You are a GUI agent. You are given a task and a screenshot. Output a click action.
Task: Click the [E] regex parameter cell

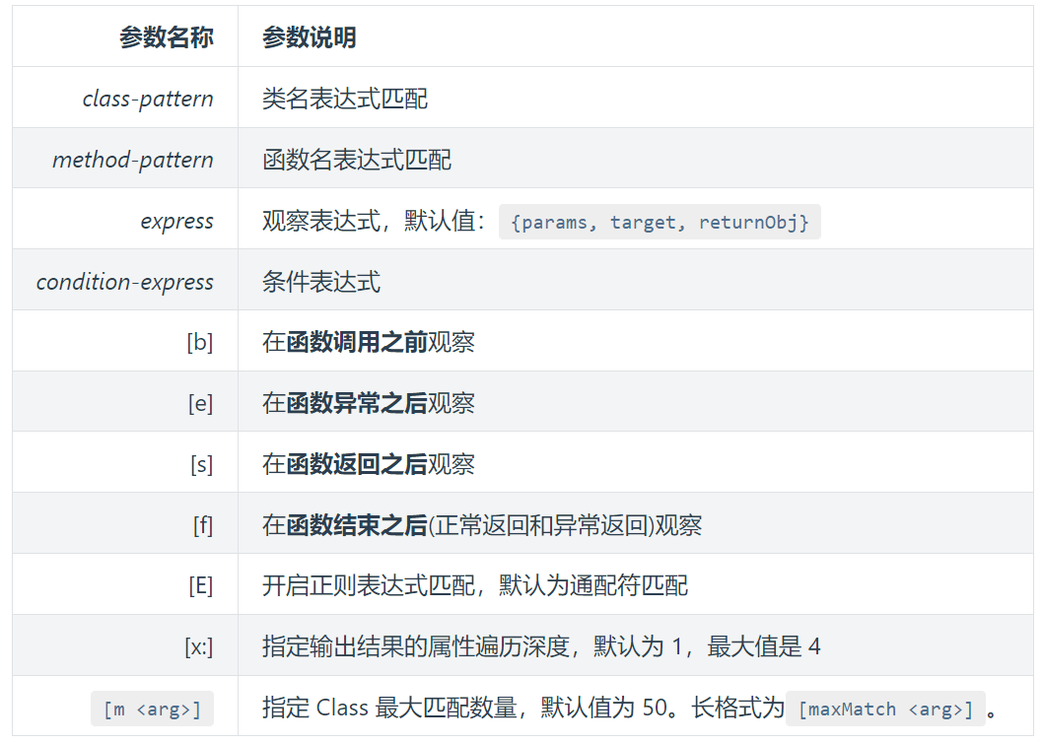pyautogui.click(x=200, y=586)
